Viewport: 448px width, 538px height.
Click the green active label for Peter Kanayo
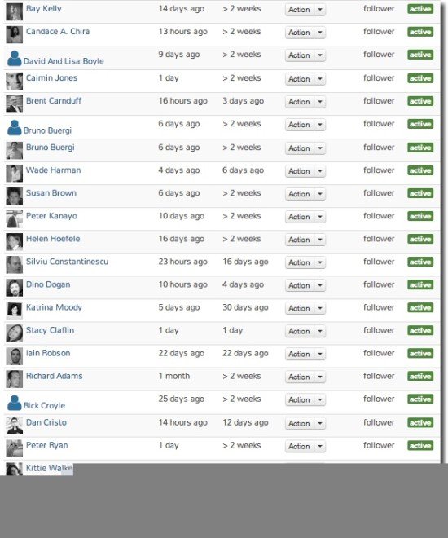[x=420, y=216]
